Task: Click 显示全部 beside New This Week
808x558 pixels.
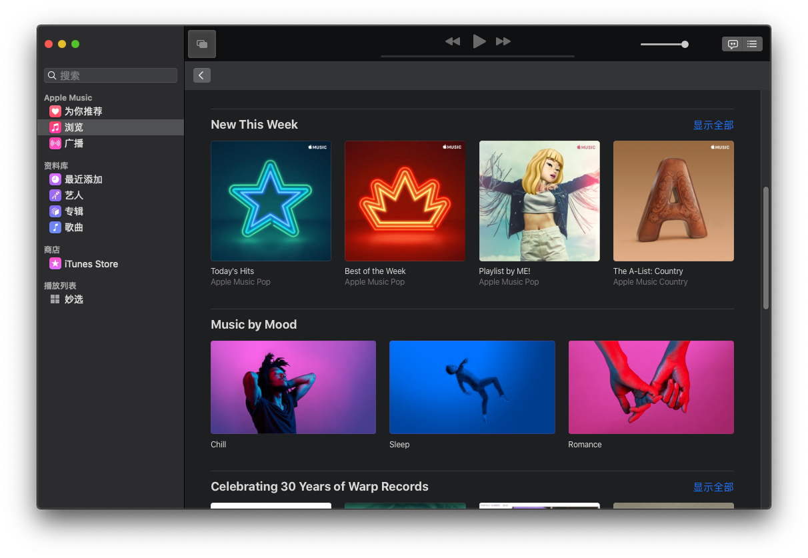Action: tap(713, 125)
